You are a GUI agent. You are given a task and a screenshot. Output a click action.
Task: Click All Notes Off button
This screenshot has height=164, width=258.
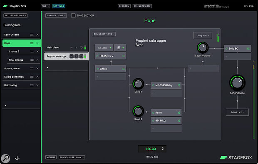[142, 6]
